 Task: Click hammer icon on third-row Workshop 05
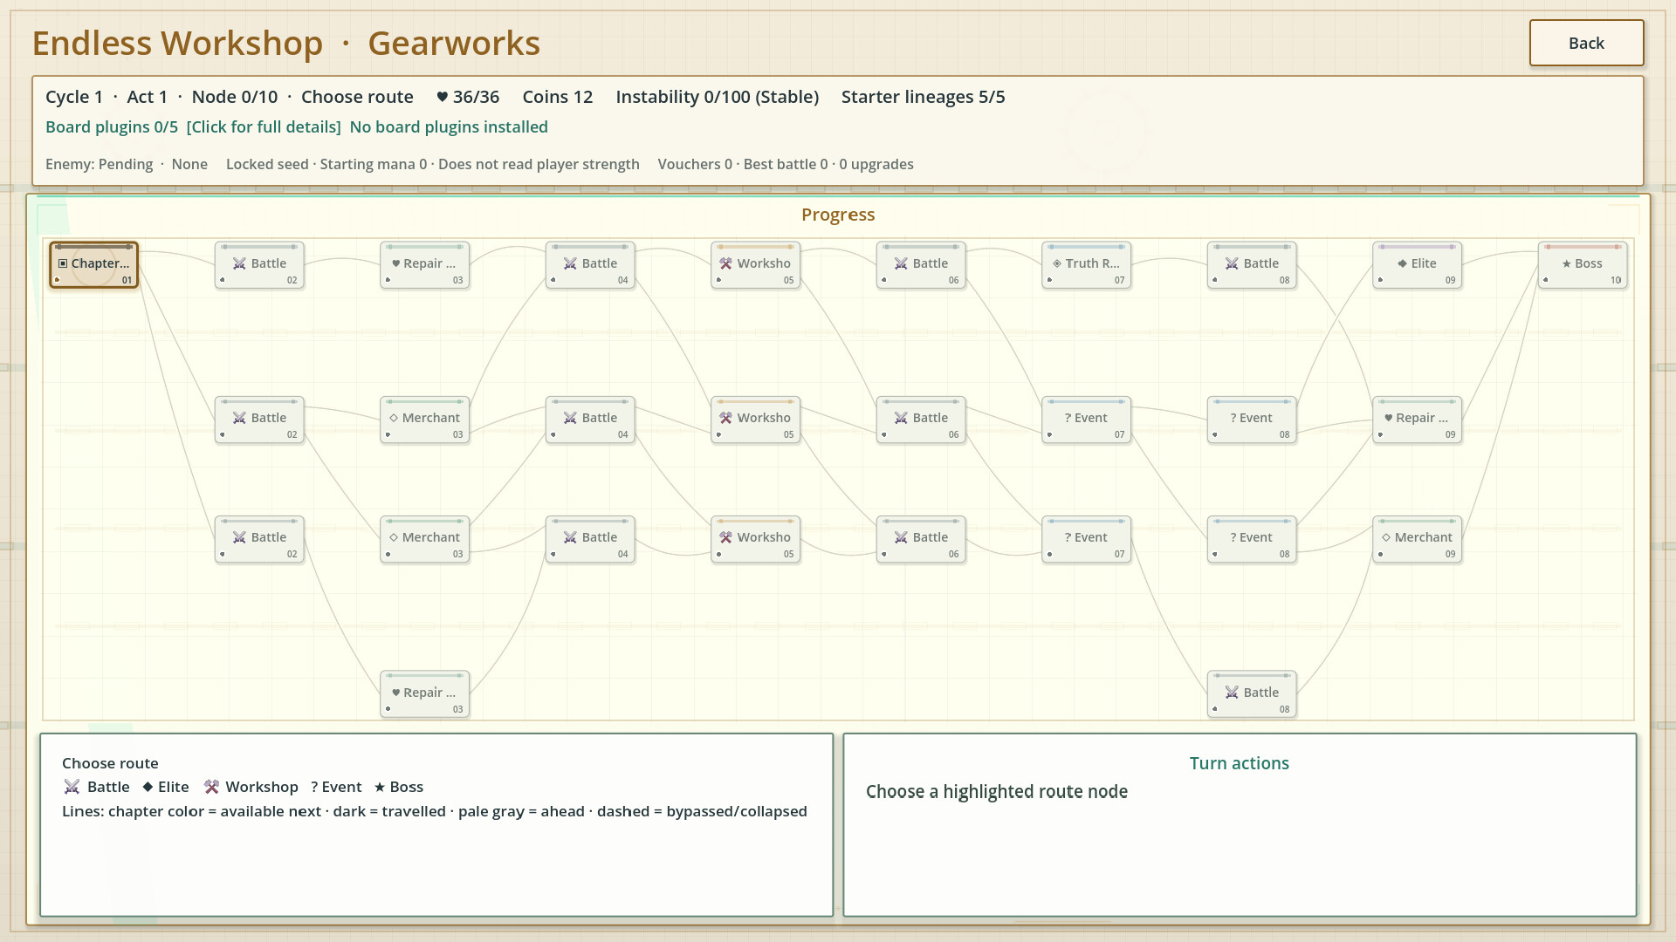[x=725, y=537]
